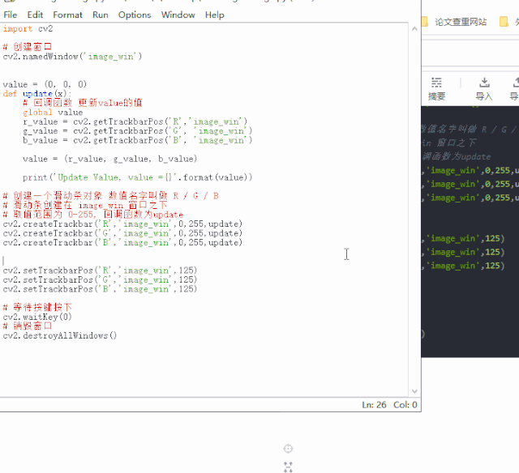The width and height of the screenshot is (519, 473).
Task: Click the createTrackbar('R' line
Action: pos(122,224)
